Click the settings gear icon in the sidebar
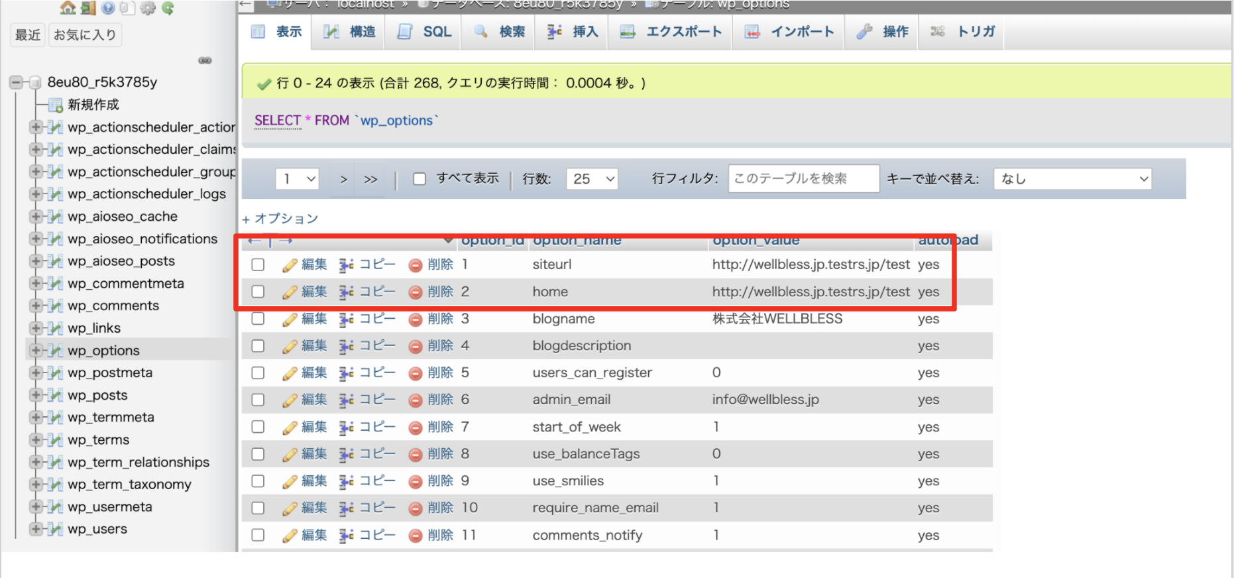Screen dimensions: 1234x578 click(x=148, y=8)
